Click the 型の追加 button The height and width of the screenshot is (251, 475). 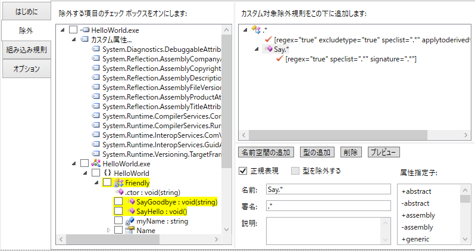(317, 152)
